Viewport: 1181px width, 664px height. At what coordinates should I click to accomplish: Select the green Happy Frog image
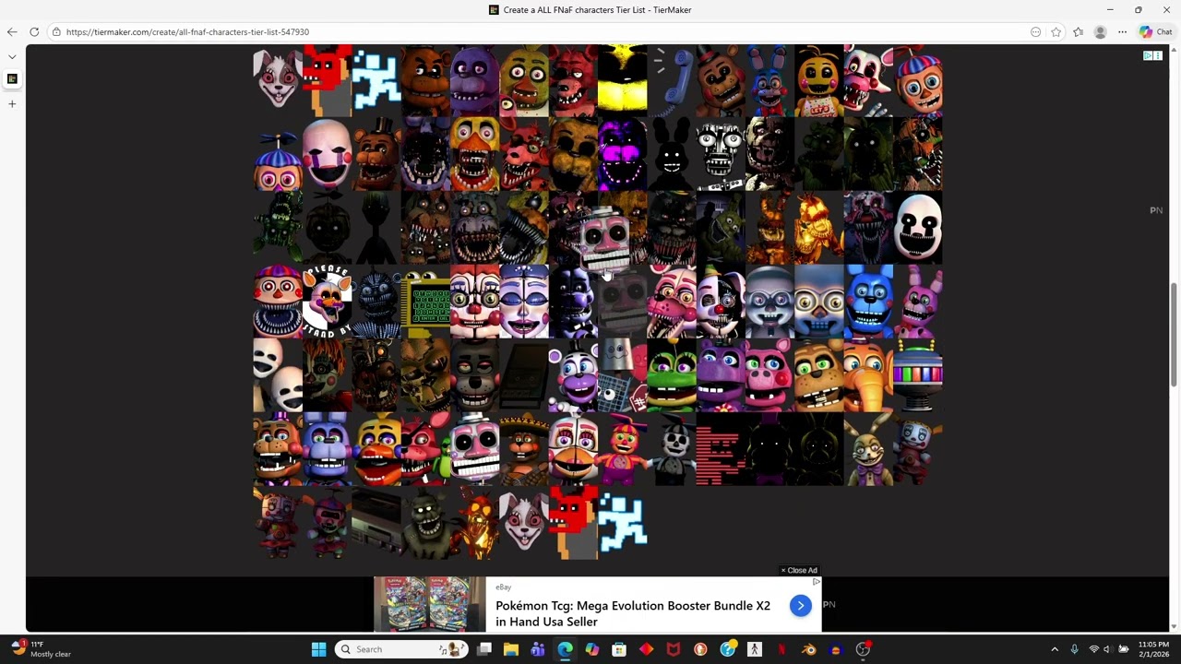click(x=671, y=375)
